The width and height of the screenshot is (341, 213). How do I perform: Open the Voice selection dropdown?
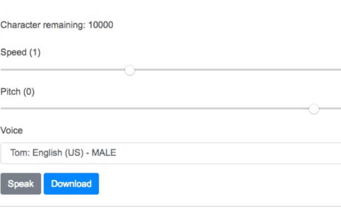(x=171, y=153)
